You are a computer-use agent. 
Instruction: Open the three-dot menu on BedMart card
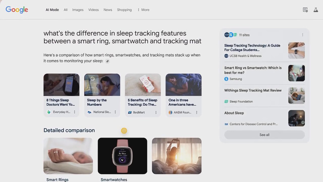point(156,112)
